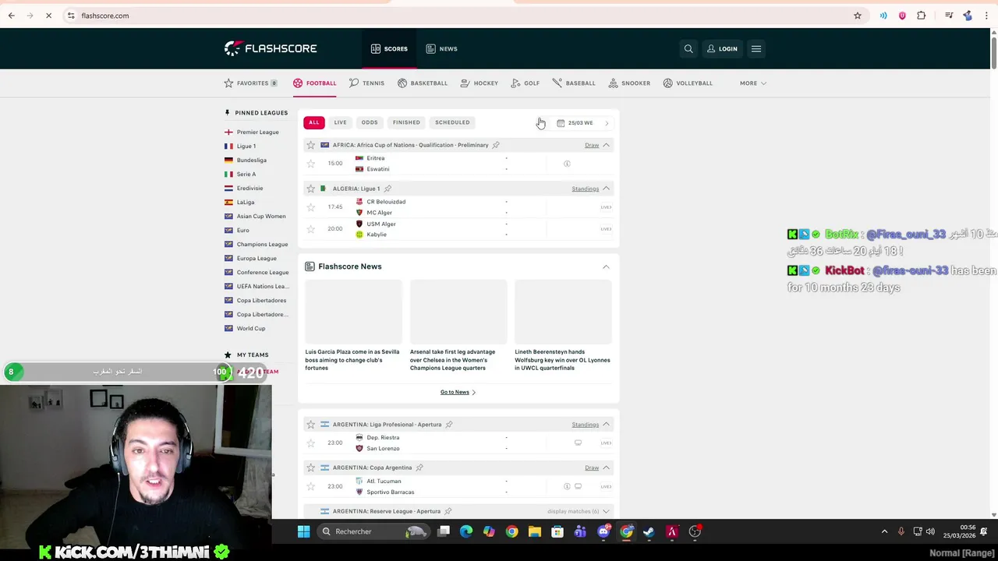Star the Algeria Ligue 1 league header
998x561 pixels.
[x=311, y=189]
